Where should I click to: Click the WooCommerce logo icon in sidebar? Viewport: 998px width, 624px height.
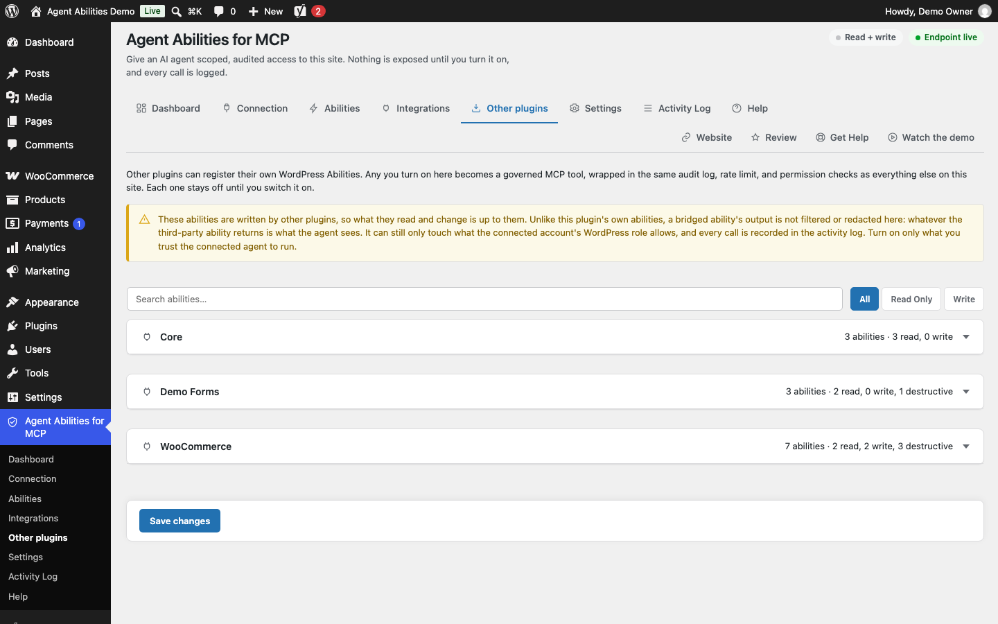(12, 176)
